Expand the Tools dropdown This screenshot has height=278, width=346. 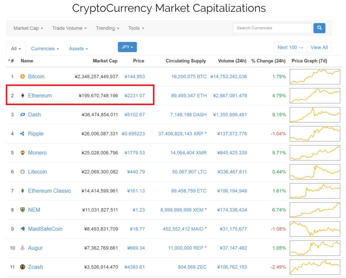coord(136,28)
